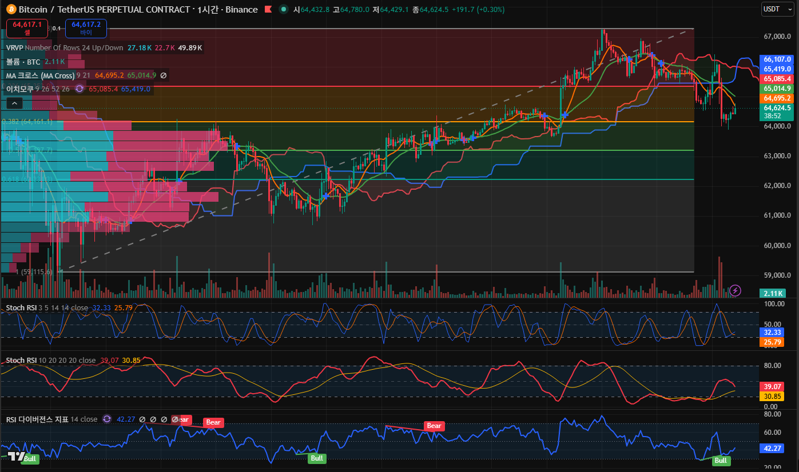Click the blue 42.27 RSI axis label
The width and height of the screenshot is (799, 472).
(773, 448)
